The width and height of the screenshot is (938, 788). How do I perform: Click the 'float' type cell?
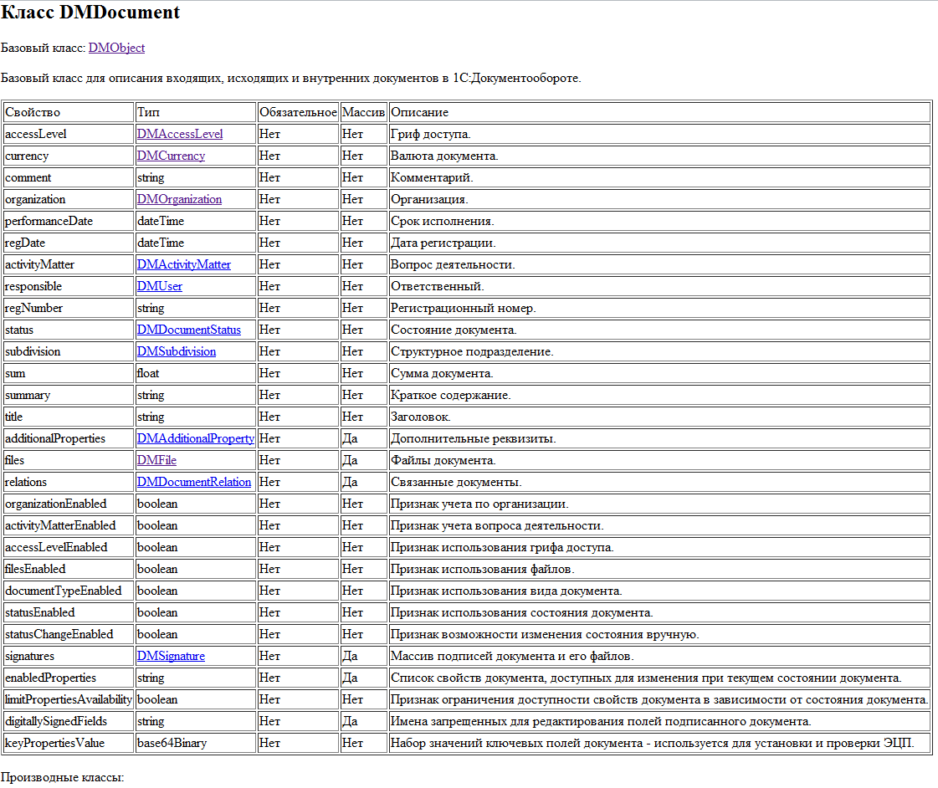pos(196,373)
